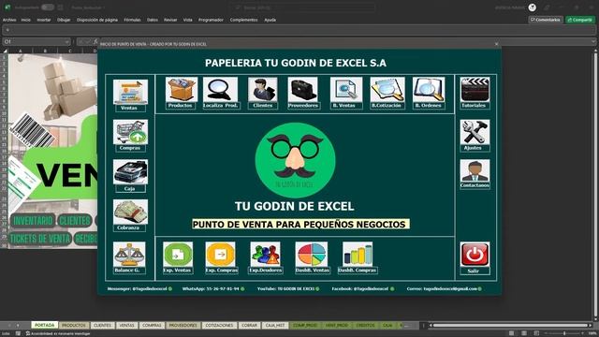
Task: Open the Proveedores briefcase icon
Action: [x=302, y=90]
